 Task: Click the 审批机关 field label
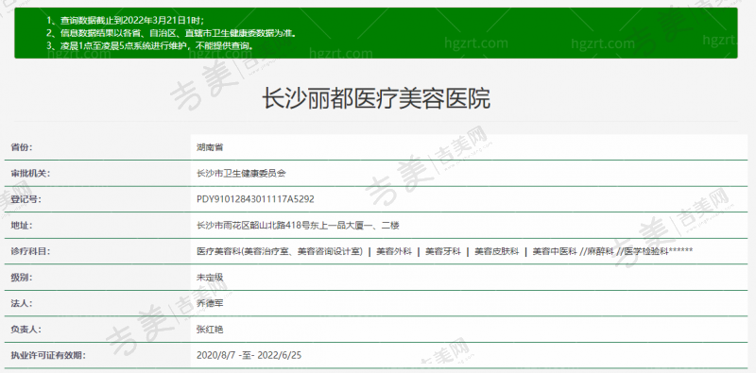[x=30, y=173]
